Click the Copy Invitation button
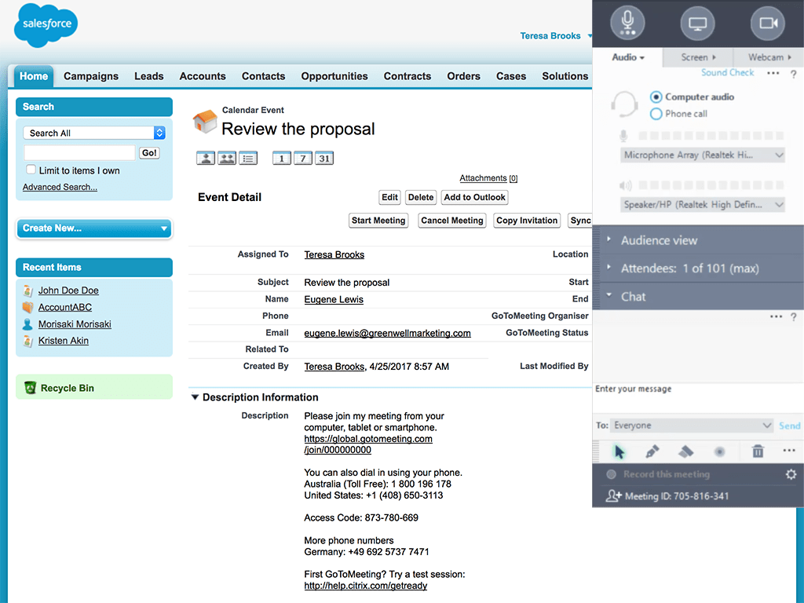Screen dimensions: 804x603 point(527,221)
